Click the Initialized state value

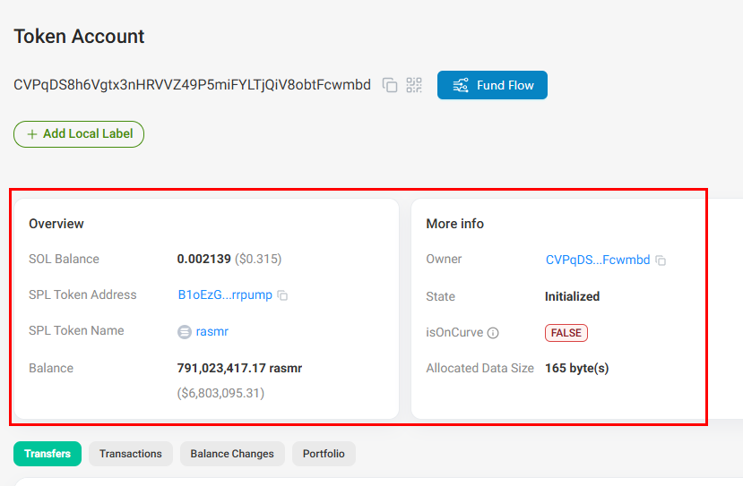click(572, 296)
